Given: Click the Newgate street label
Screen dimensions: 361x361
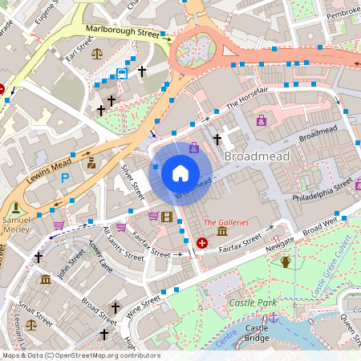Looking at the screenshot, I should coord(280,245).
